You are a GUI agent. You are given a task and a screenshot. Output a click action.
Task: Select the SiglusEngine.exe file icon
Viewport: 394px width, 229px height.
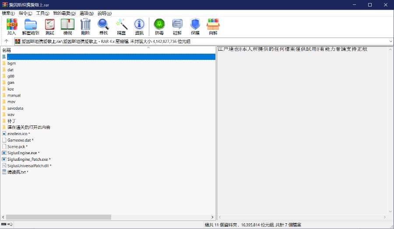pos(4,153)
